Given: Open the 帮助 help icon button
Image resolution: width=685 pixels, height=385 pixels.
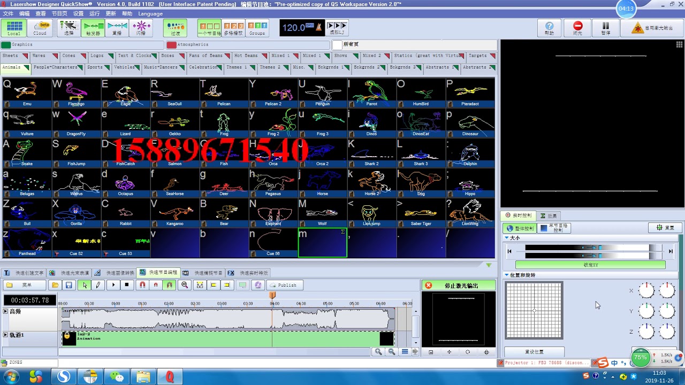Looking at the screenshot, I should point(550,28).
